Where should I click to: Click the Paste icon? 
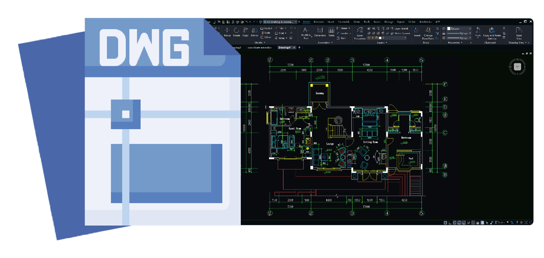(478, 32)
